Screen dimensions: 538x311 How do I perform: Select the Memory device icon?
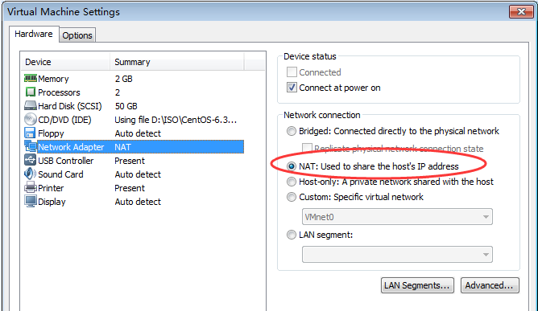click(30, 79)
